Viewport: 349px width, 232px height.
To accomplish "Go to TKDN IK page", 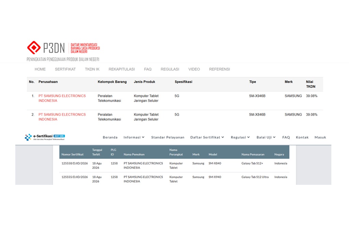I will 92,69.
